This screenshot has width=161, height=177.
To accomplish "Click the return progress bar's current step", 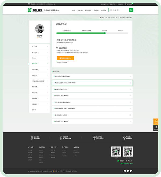I will click(x=105, y=33).
